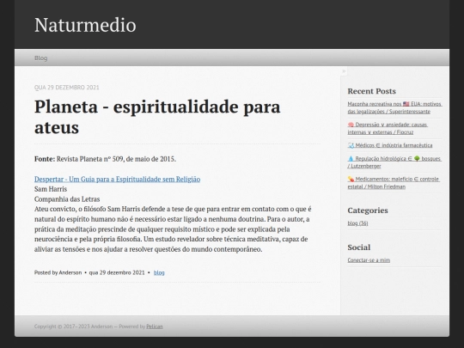
Task: Click the author name Sam Harris
Action: (x=51, y=189)
